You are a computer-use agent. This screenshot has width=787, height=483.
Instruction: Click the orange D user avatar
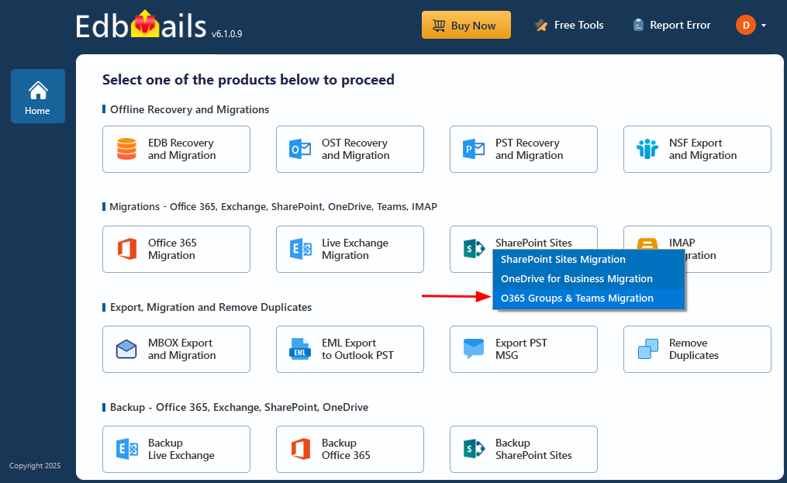point(746,25)
